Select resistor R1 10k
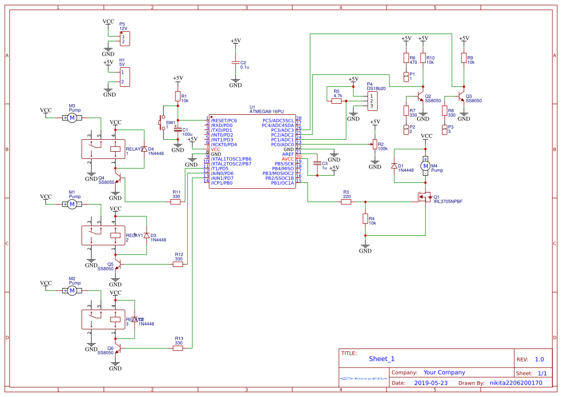Image resolution: width=562 pixels, height=397 pixels. point(178,96)
